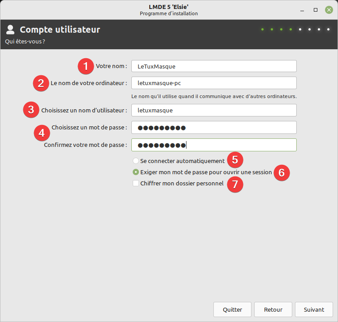
Task: Click red numbered badge 2
Action: tap(40, 83)
